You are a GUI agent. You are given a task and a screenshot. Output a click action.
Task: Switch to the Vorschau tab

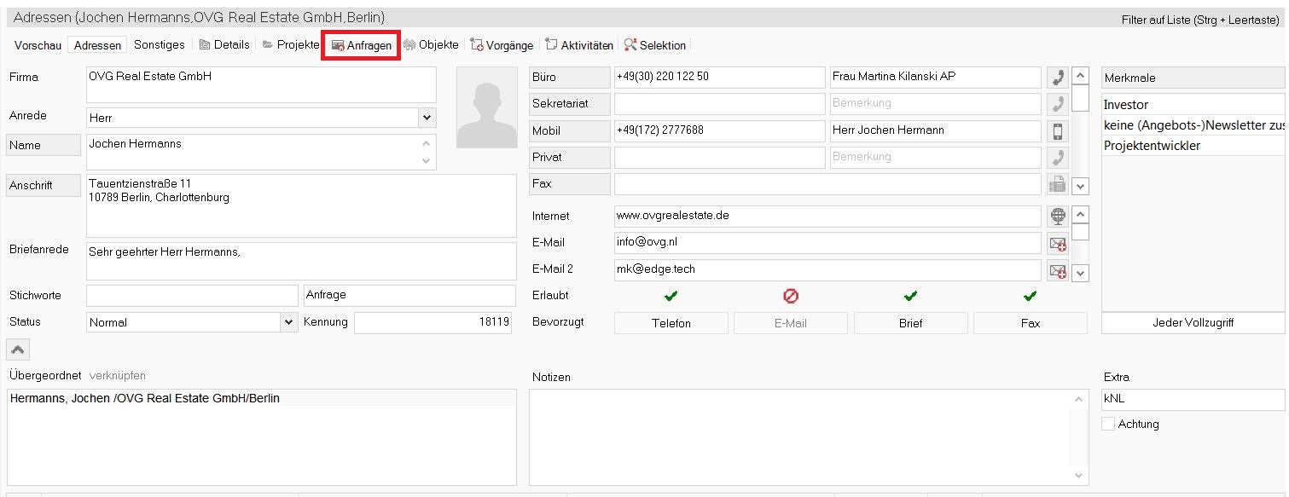[x=38, y=45]
